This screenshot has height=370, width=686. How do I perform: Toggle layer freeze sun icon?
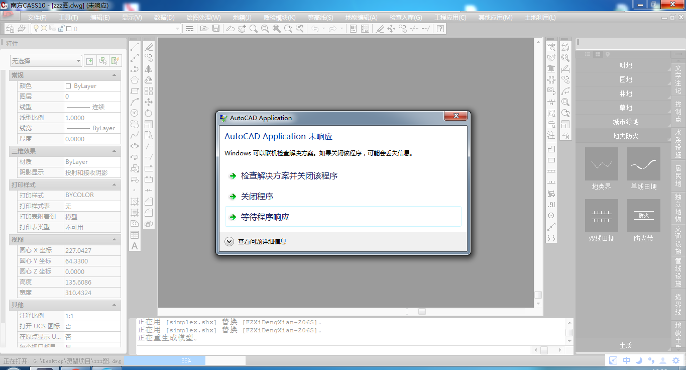coord(44,29)
